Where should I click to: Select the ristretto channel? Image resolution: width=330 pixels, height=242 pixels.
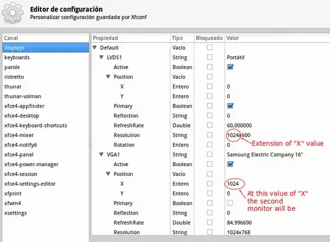pos(46,77)
